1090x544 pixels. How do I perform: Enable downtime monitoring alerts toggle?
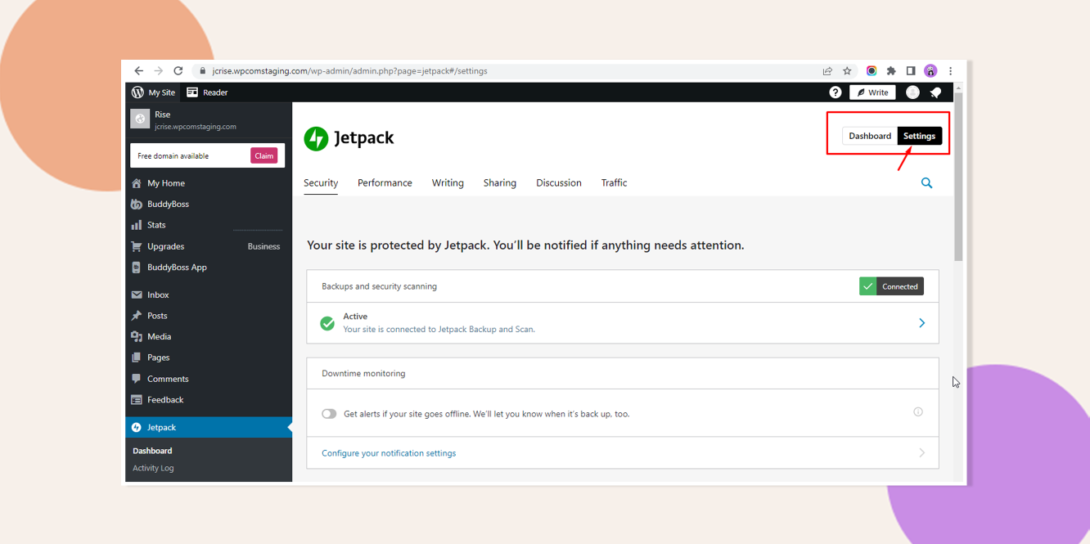coord(329,414)
